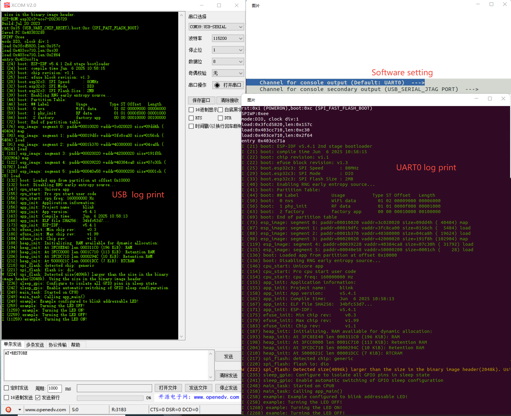Close the lower 图片 UART0 log window
This screenshot has height=416, width=511.
pyautogui.click(x=503, y=99)
